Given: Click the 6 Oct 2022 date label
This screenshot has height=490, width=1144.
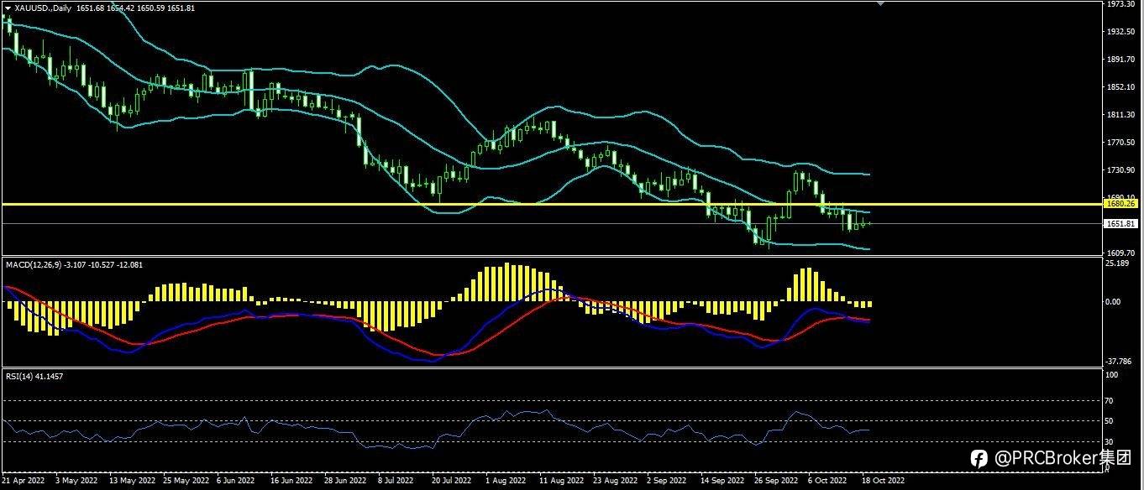Looking at the screenshot, I should coord(828,482).
